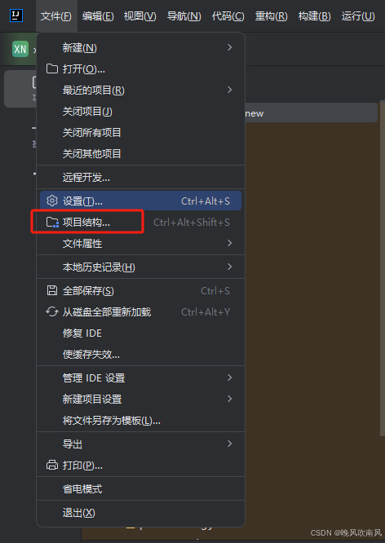385x543 pixels.
Task: Open the 编辑(E) menu in menu bar
Action: tap(98, 16)
